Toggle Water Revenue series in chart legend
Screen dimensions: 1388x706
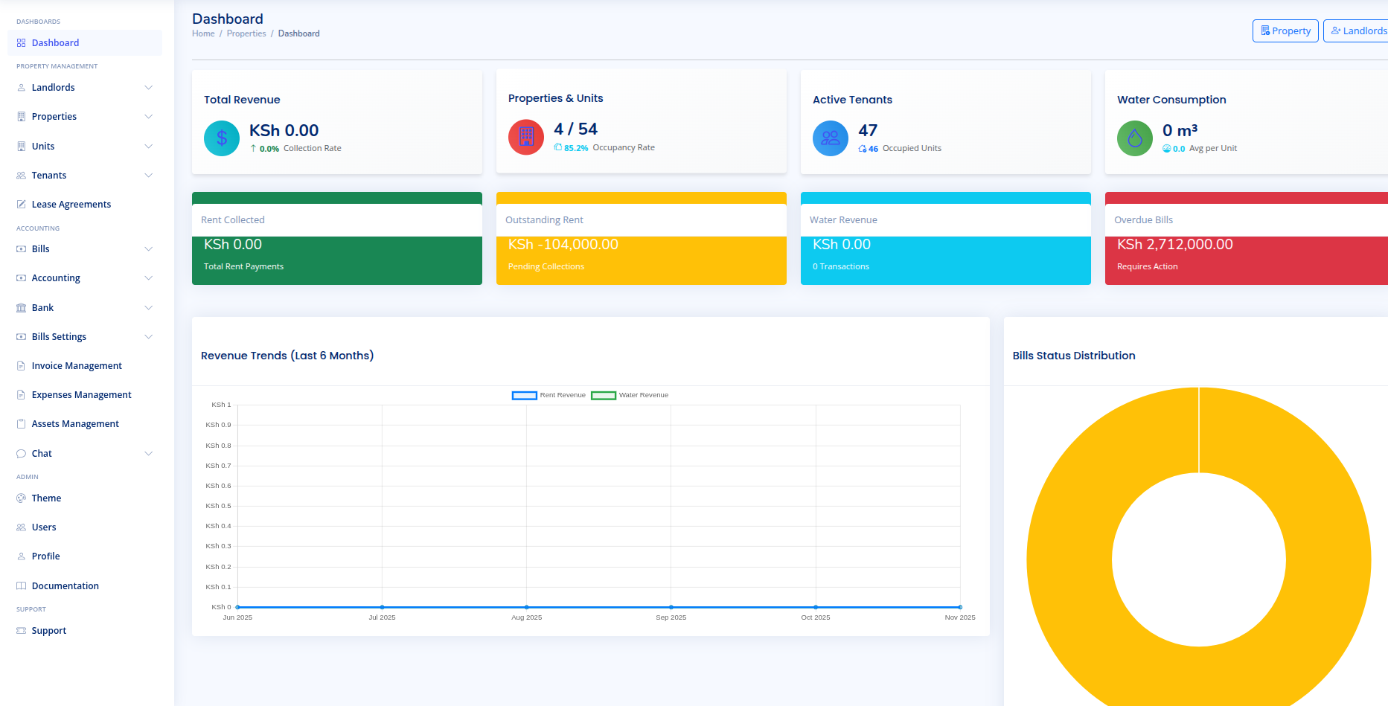[x=630, y=395]
